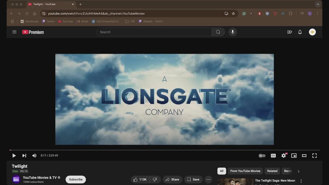
Task: Toggle closed captions CC
Action: 273,155
